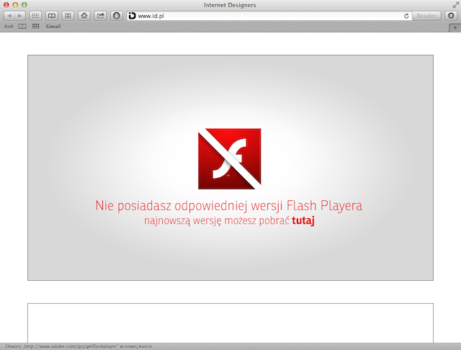The width and height of the screenshot is (461, 350).
Task: Click the crossed-out Flash Player logo
Action: coord(230,158)
